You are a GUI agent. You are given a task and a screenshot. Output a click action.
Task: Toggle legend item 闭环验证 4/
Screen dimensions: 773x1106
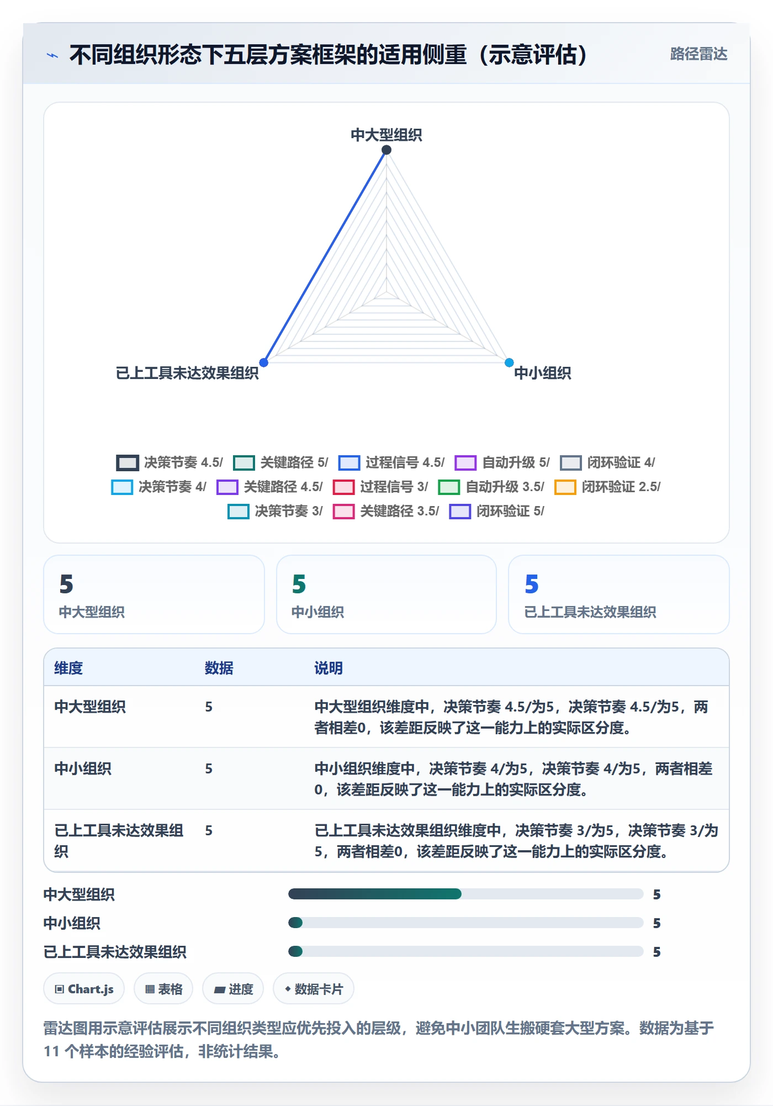click(607, 462)
